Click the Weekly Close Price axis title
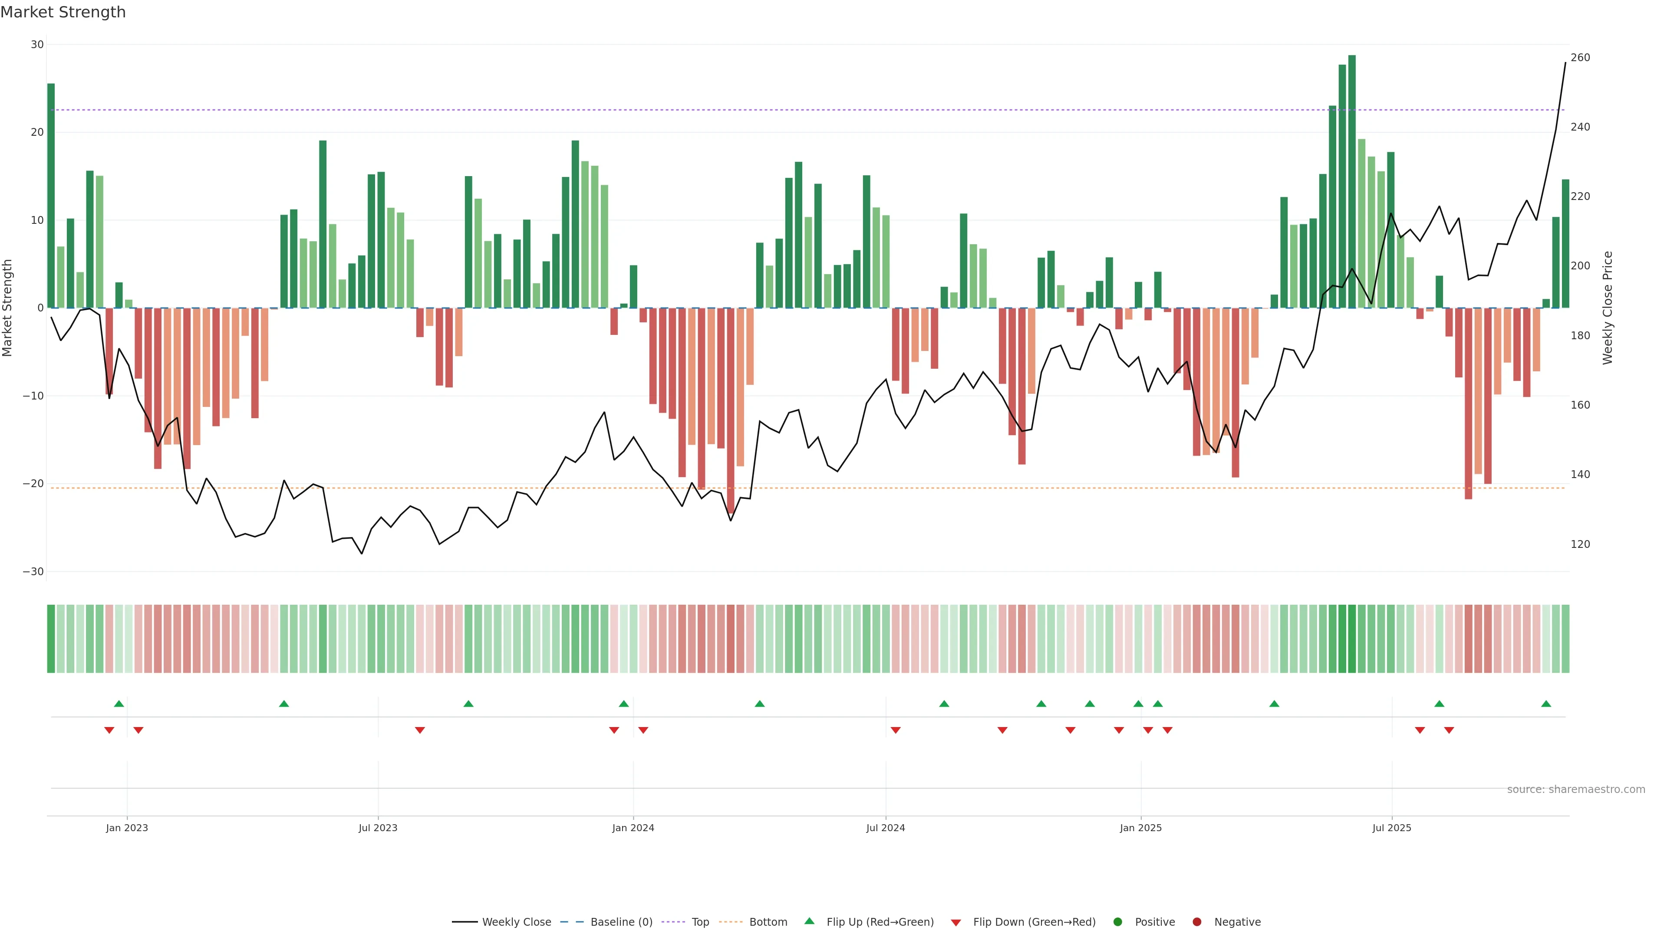Screen dimensions: 1667x937 click(x=1608, y=308)
